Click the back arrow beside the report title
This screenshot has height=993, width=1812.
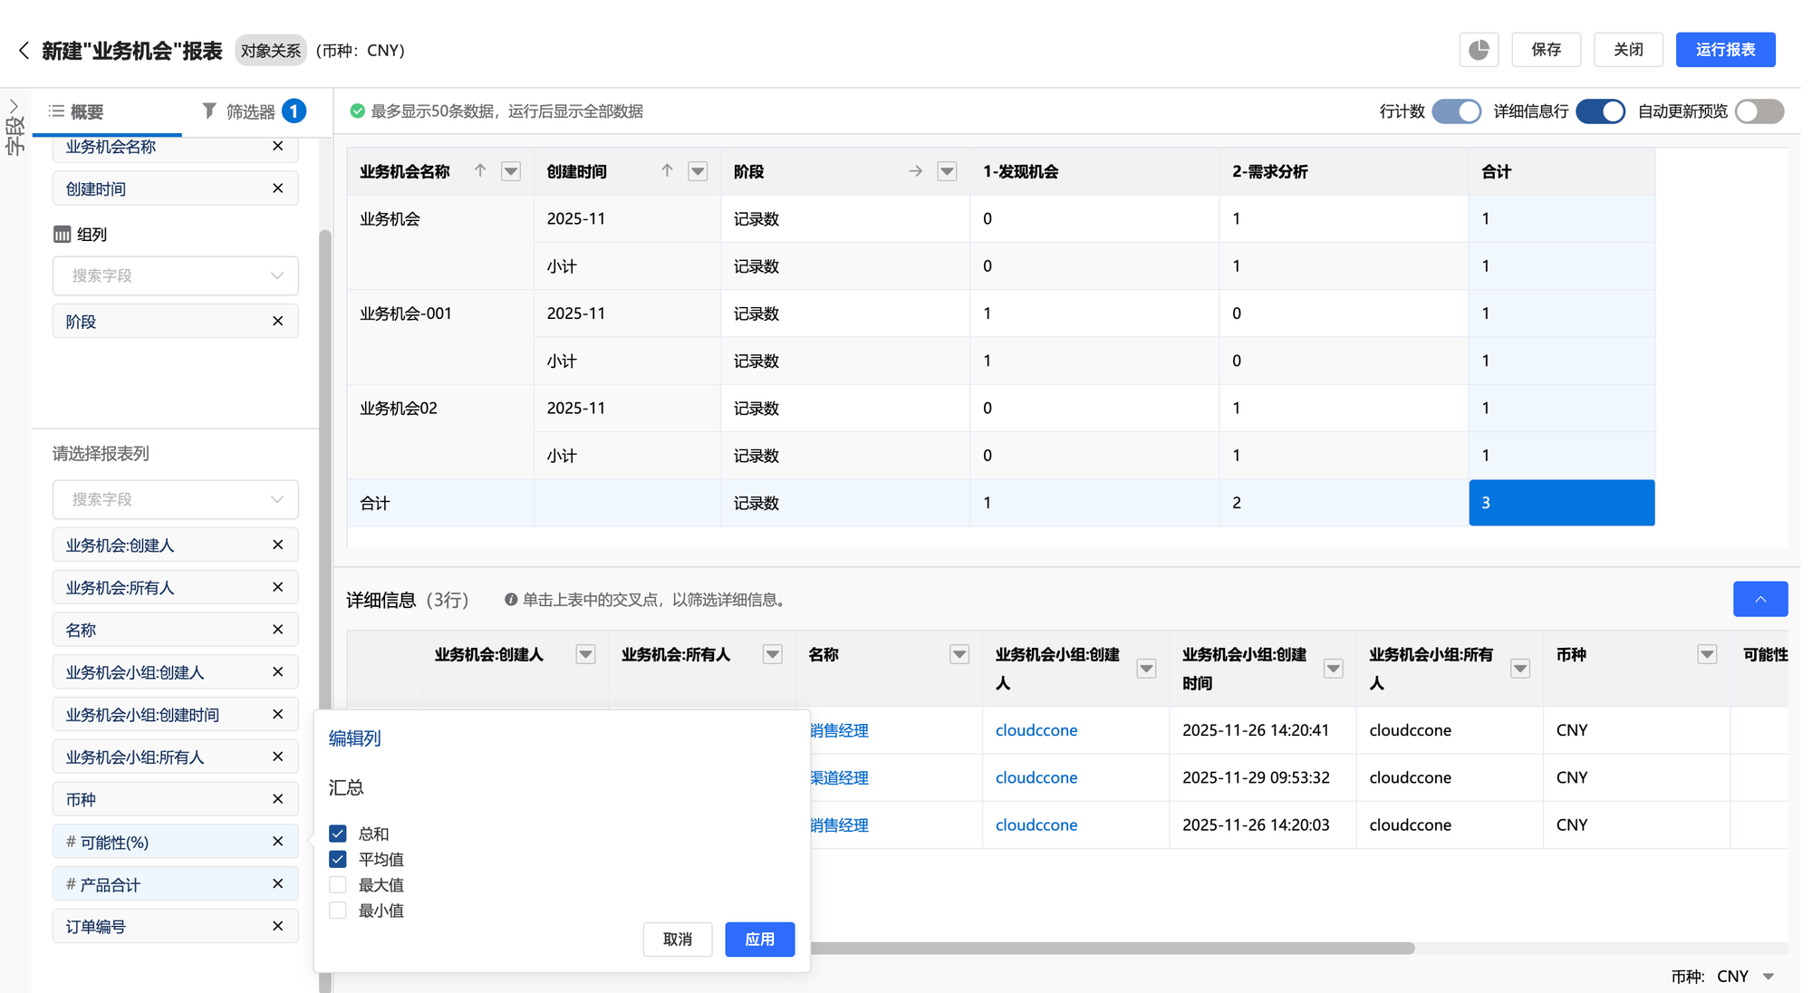coord(24,50)
